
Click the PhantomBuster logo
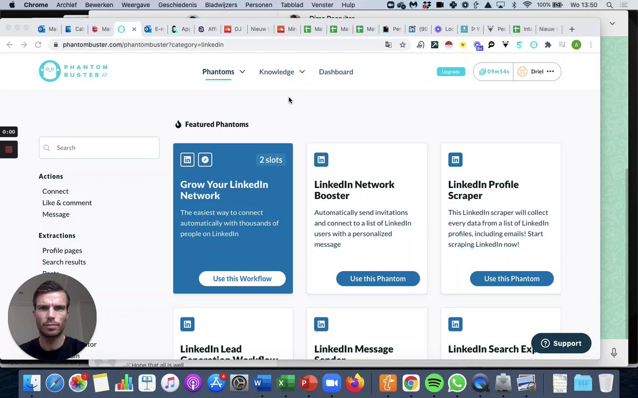(x=73, y=71)
